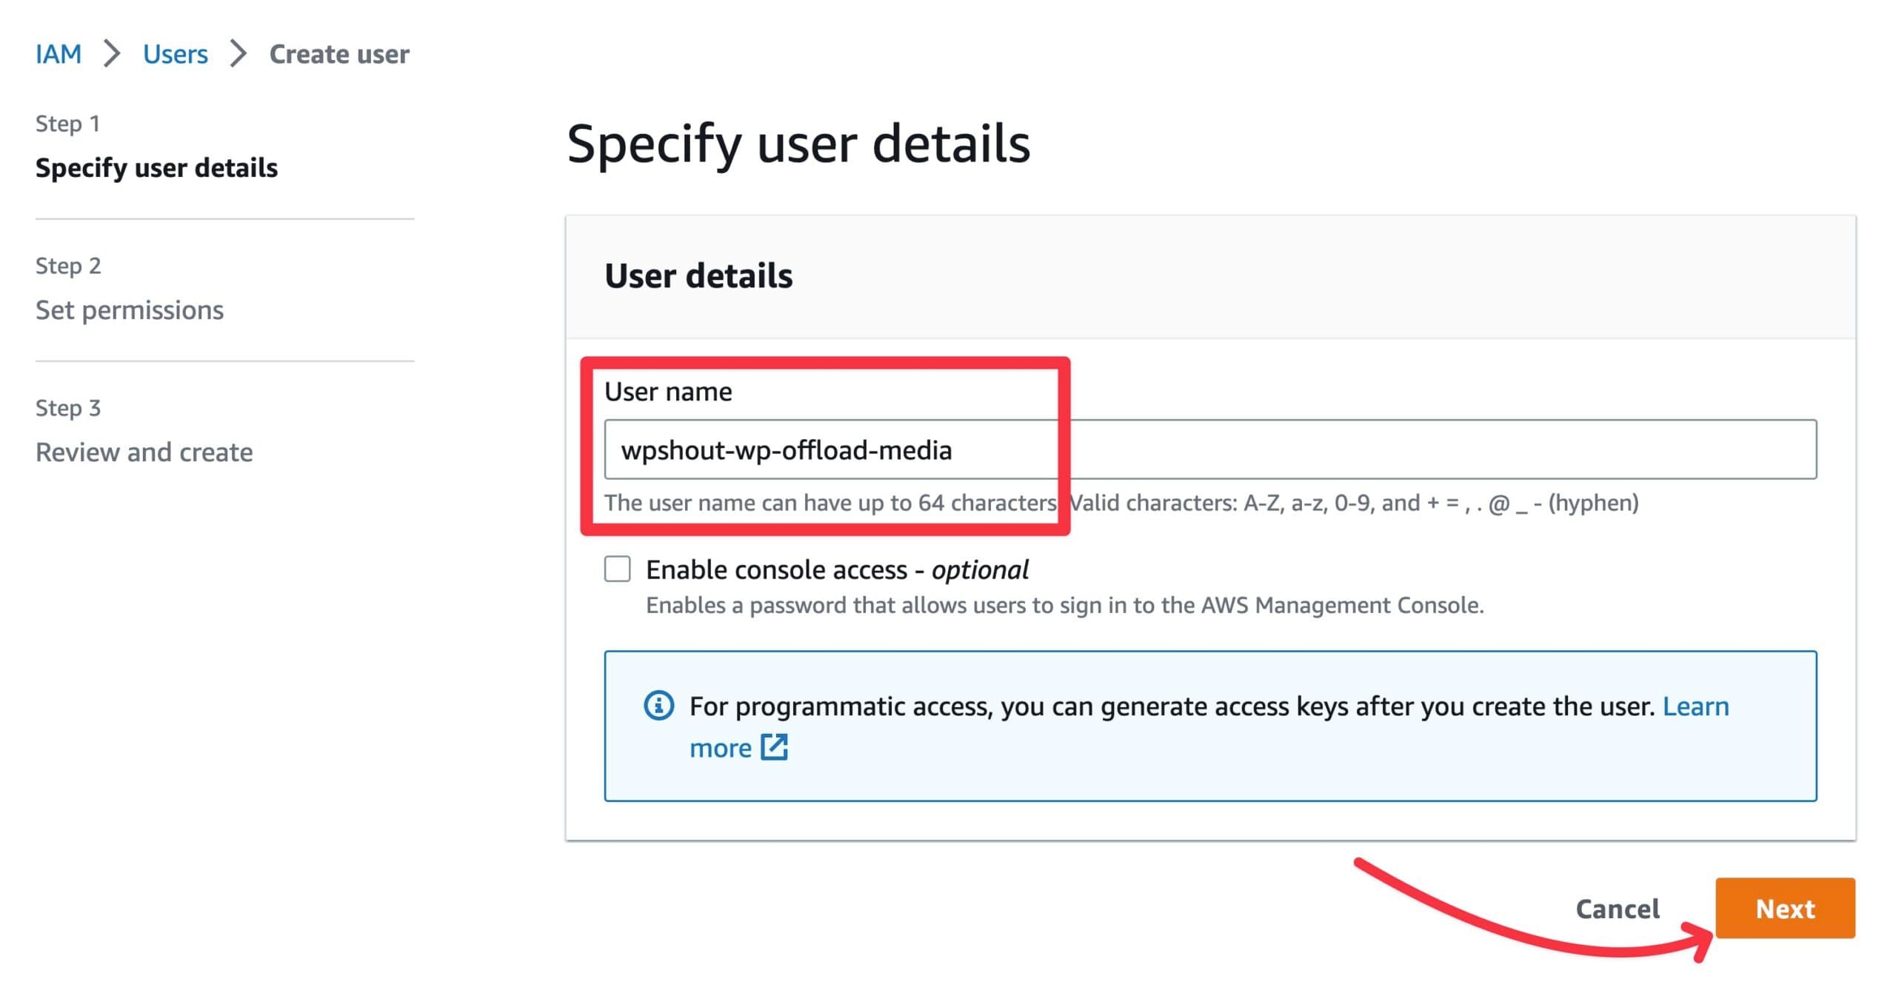Open the Users breadcrumb link

(x=175, y=53)
